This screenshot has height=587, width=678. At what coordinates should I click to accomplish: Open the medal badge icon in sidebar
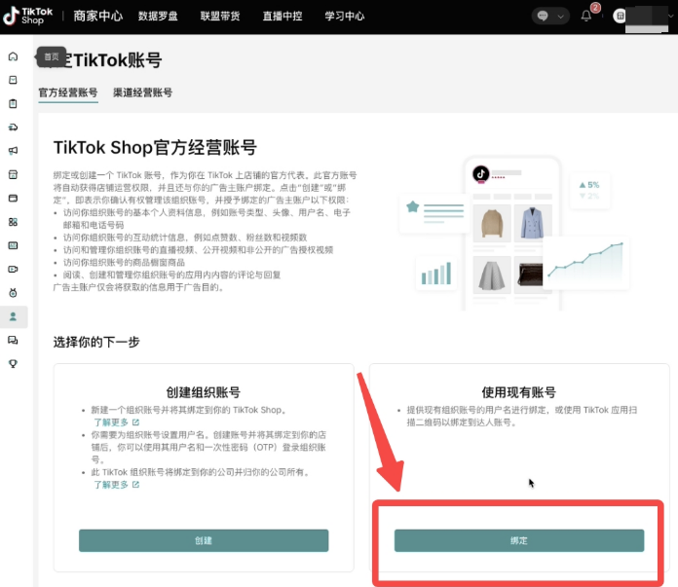point(13,293)
